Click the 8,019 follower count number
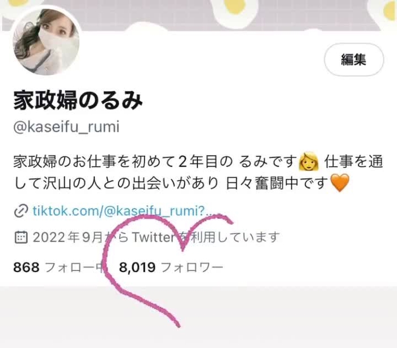Viewport: 397px width, 348px height. (x=137, y=268)
